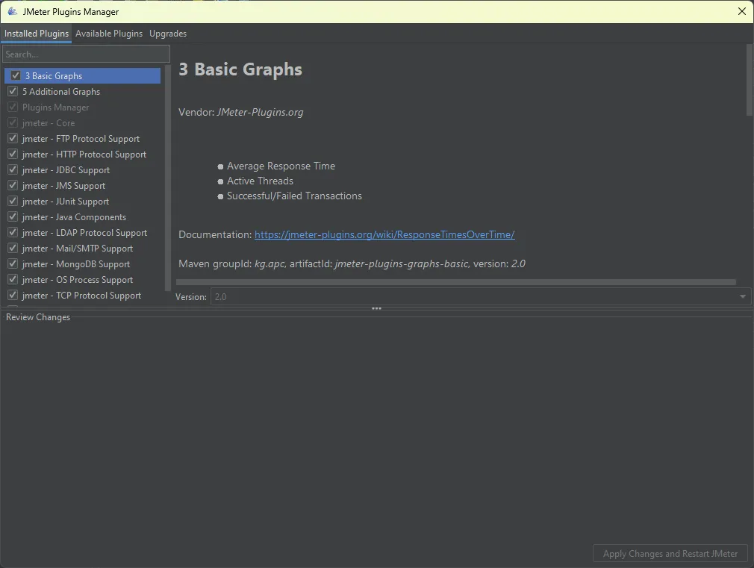Image resolution: width=754 pixels, height=568 pixels.
Task: Open the Version 2.0 dropdown
Action: pos(480,297)
